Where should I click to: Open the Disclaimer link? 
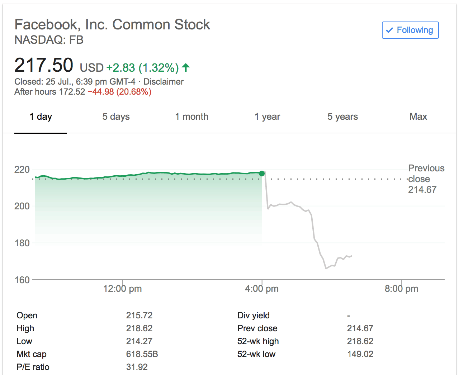click(164, 82)
